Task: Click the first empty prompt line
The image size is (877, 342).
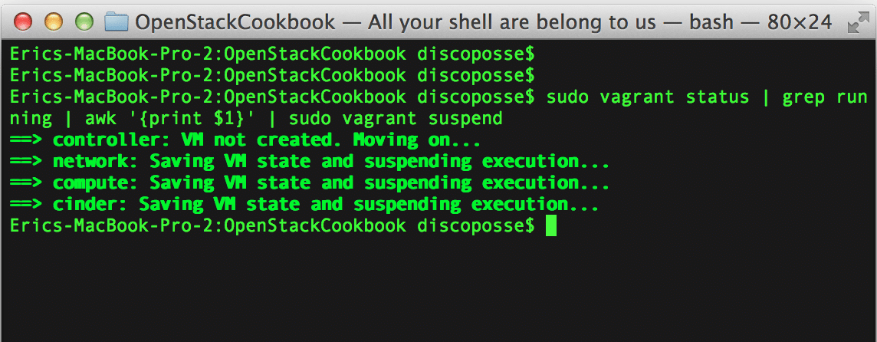Action: pyautogui.click(x=272, y=54)
